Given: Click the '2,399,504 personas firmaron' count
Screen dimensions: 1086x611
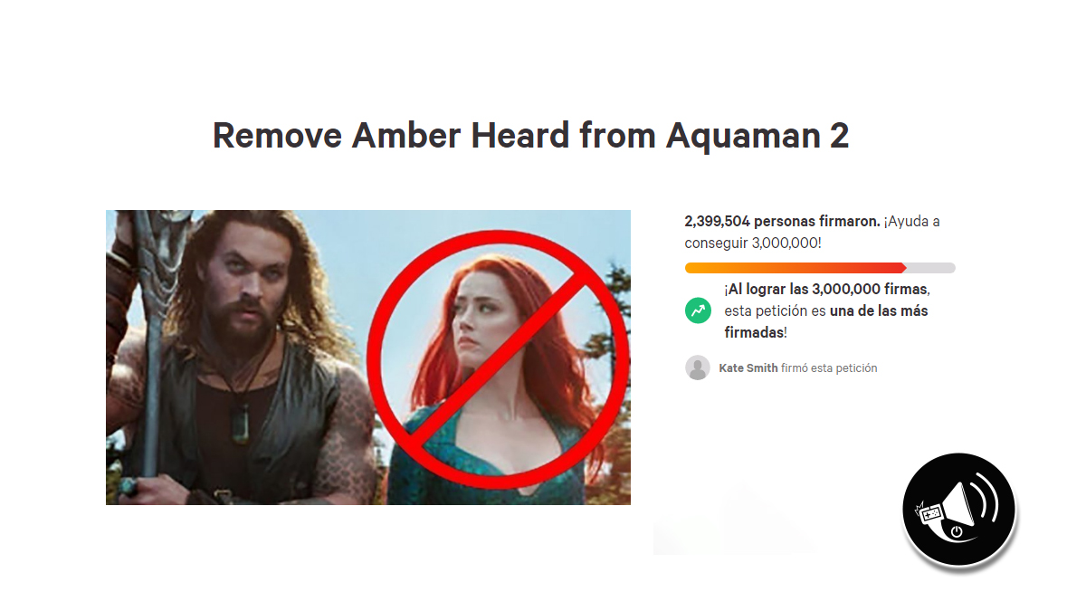Looking at the screenshot, I should pyautogui.click(x=782, y=221).
